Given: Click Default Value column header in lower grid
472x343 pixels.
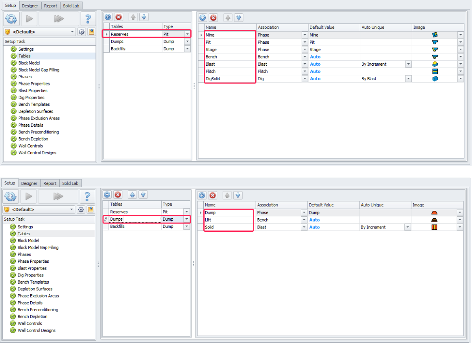Looking at the screenshot, I should point(333,205).
